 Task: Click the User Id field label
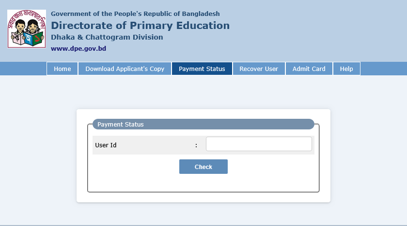click(106, 145)
